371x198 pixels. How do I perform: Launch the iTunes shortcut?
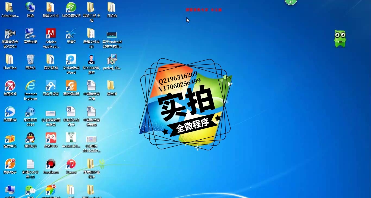(x=71, y=166)
